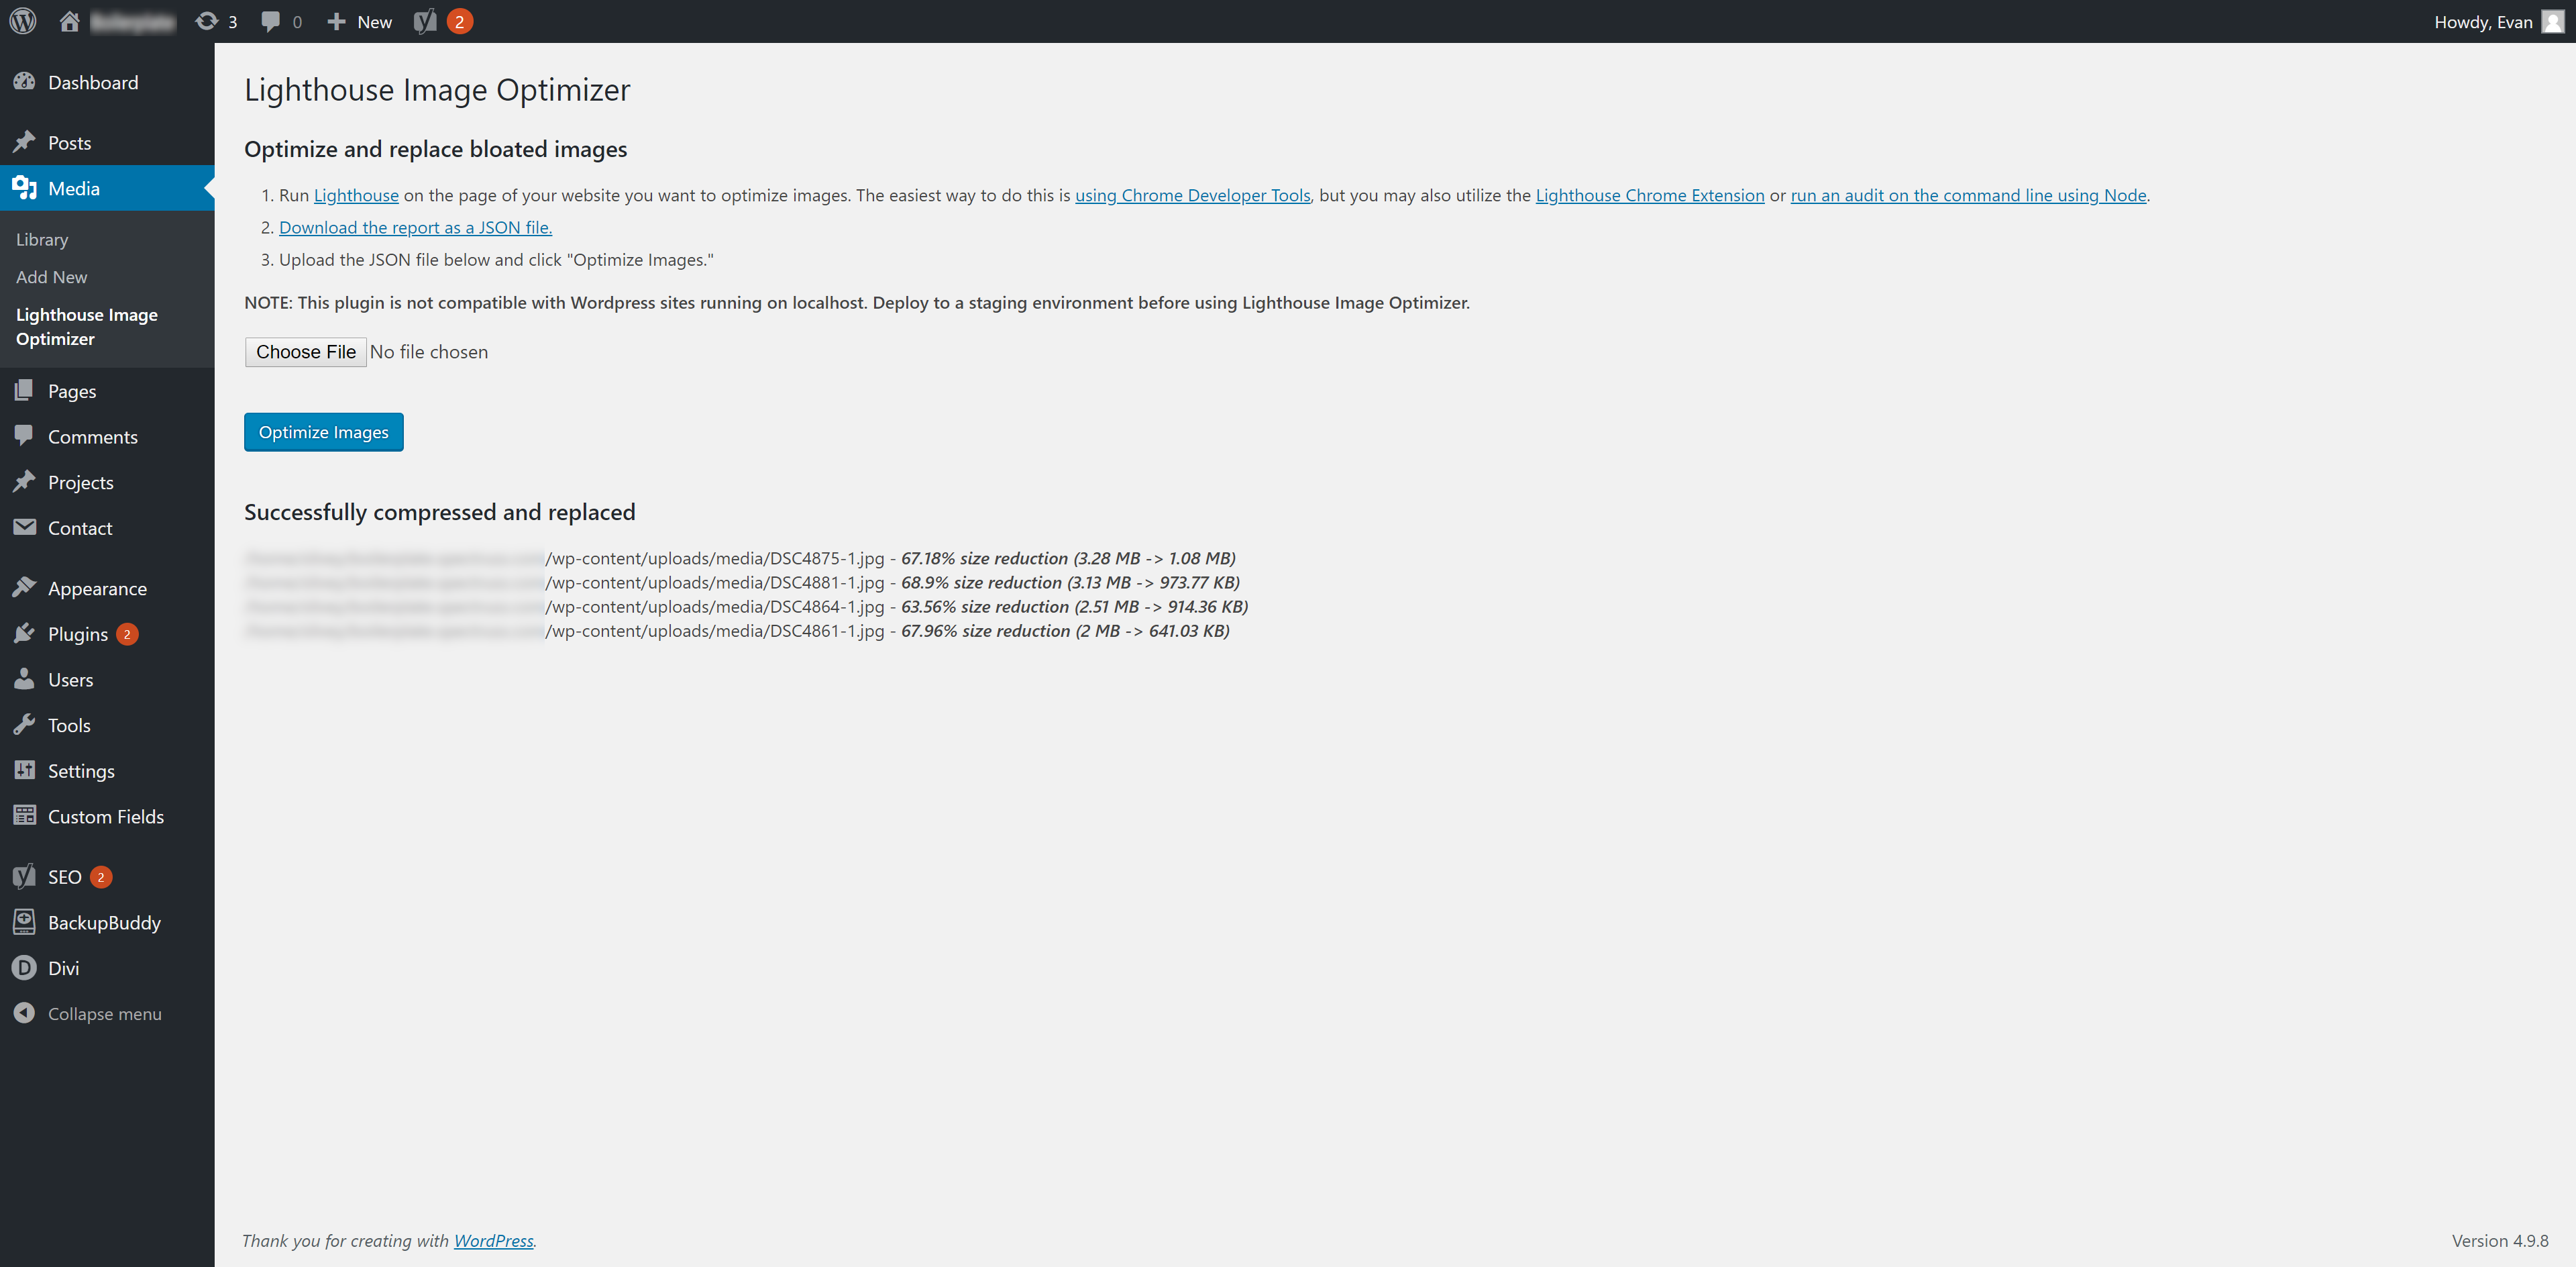This screenshot has width=2576, height=1267.
Task: Go to the Media Library submenu
Action: [42, 239]
